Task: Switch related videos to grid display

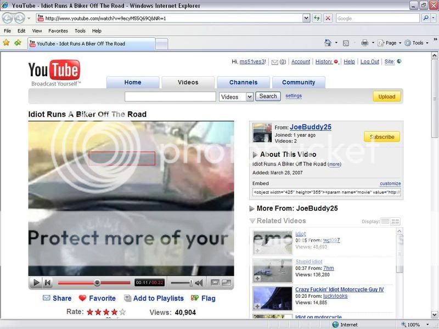Action: pos(395,222)
